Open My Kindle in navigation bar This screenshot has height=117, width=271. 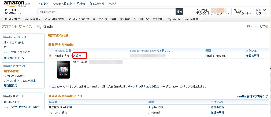[174, 19]
